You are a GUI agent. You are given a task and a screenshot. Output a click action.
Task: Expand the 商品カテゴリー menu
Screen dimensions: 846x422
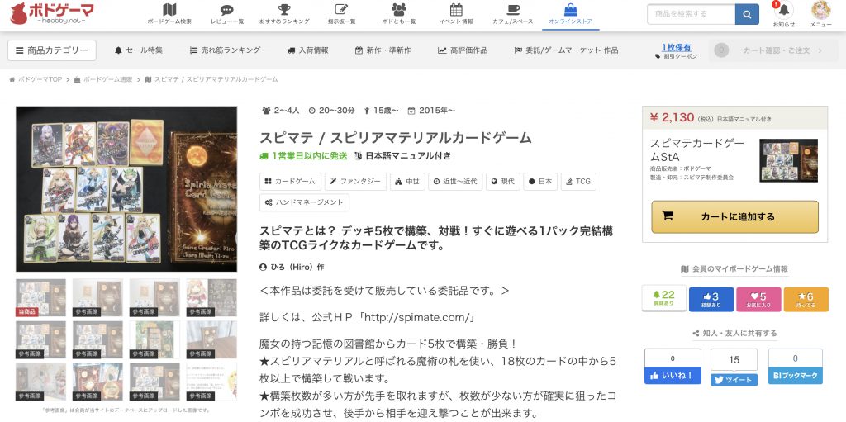52,50
